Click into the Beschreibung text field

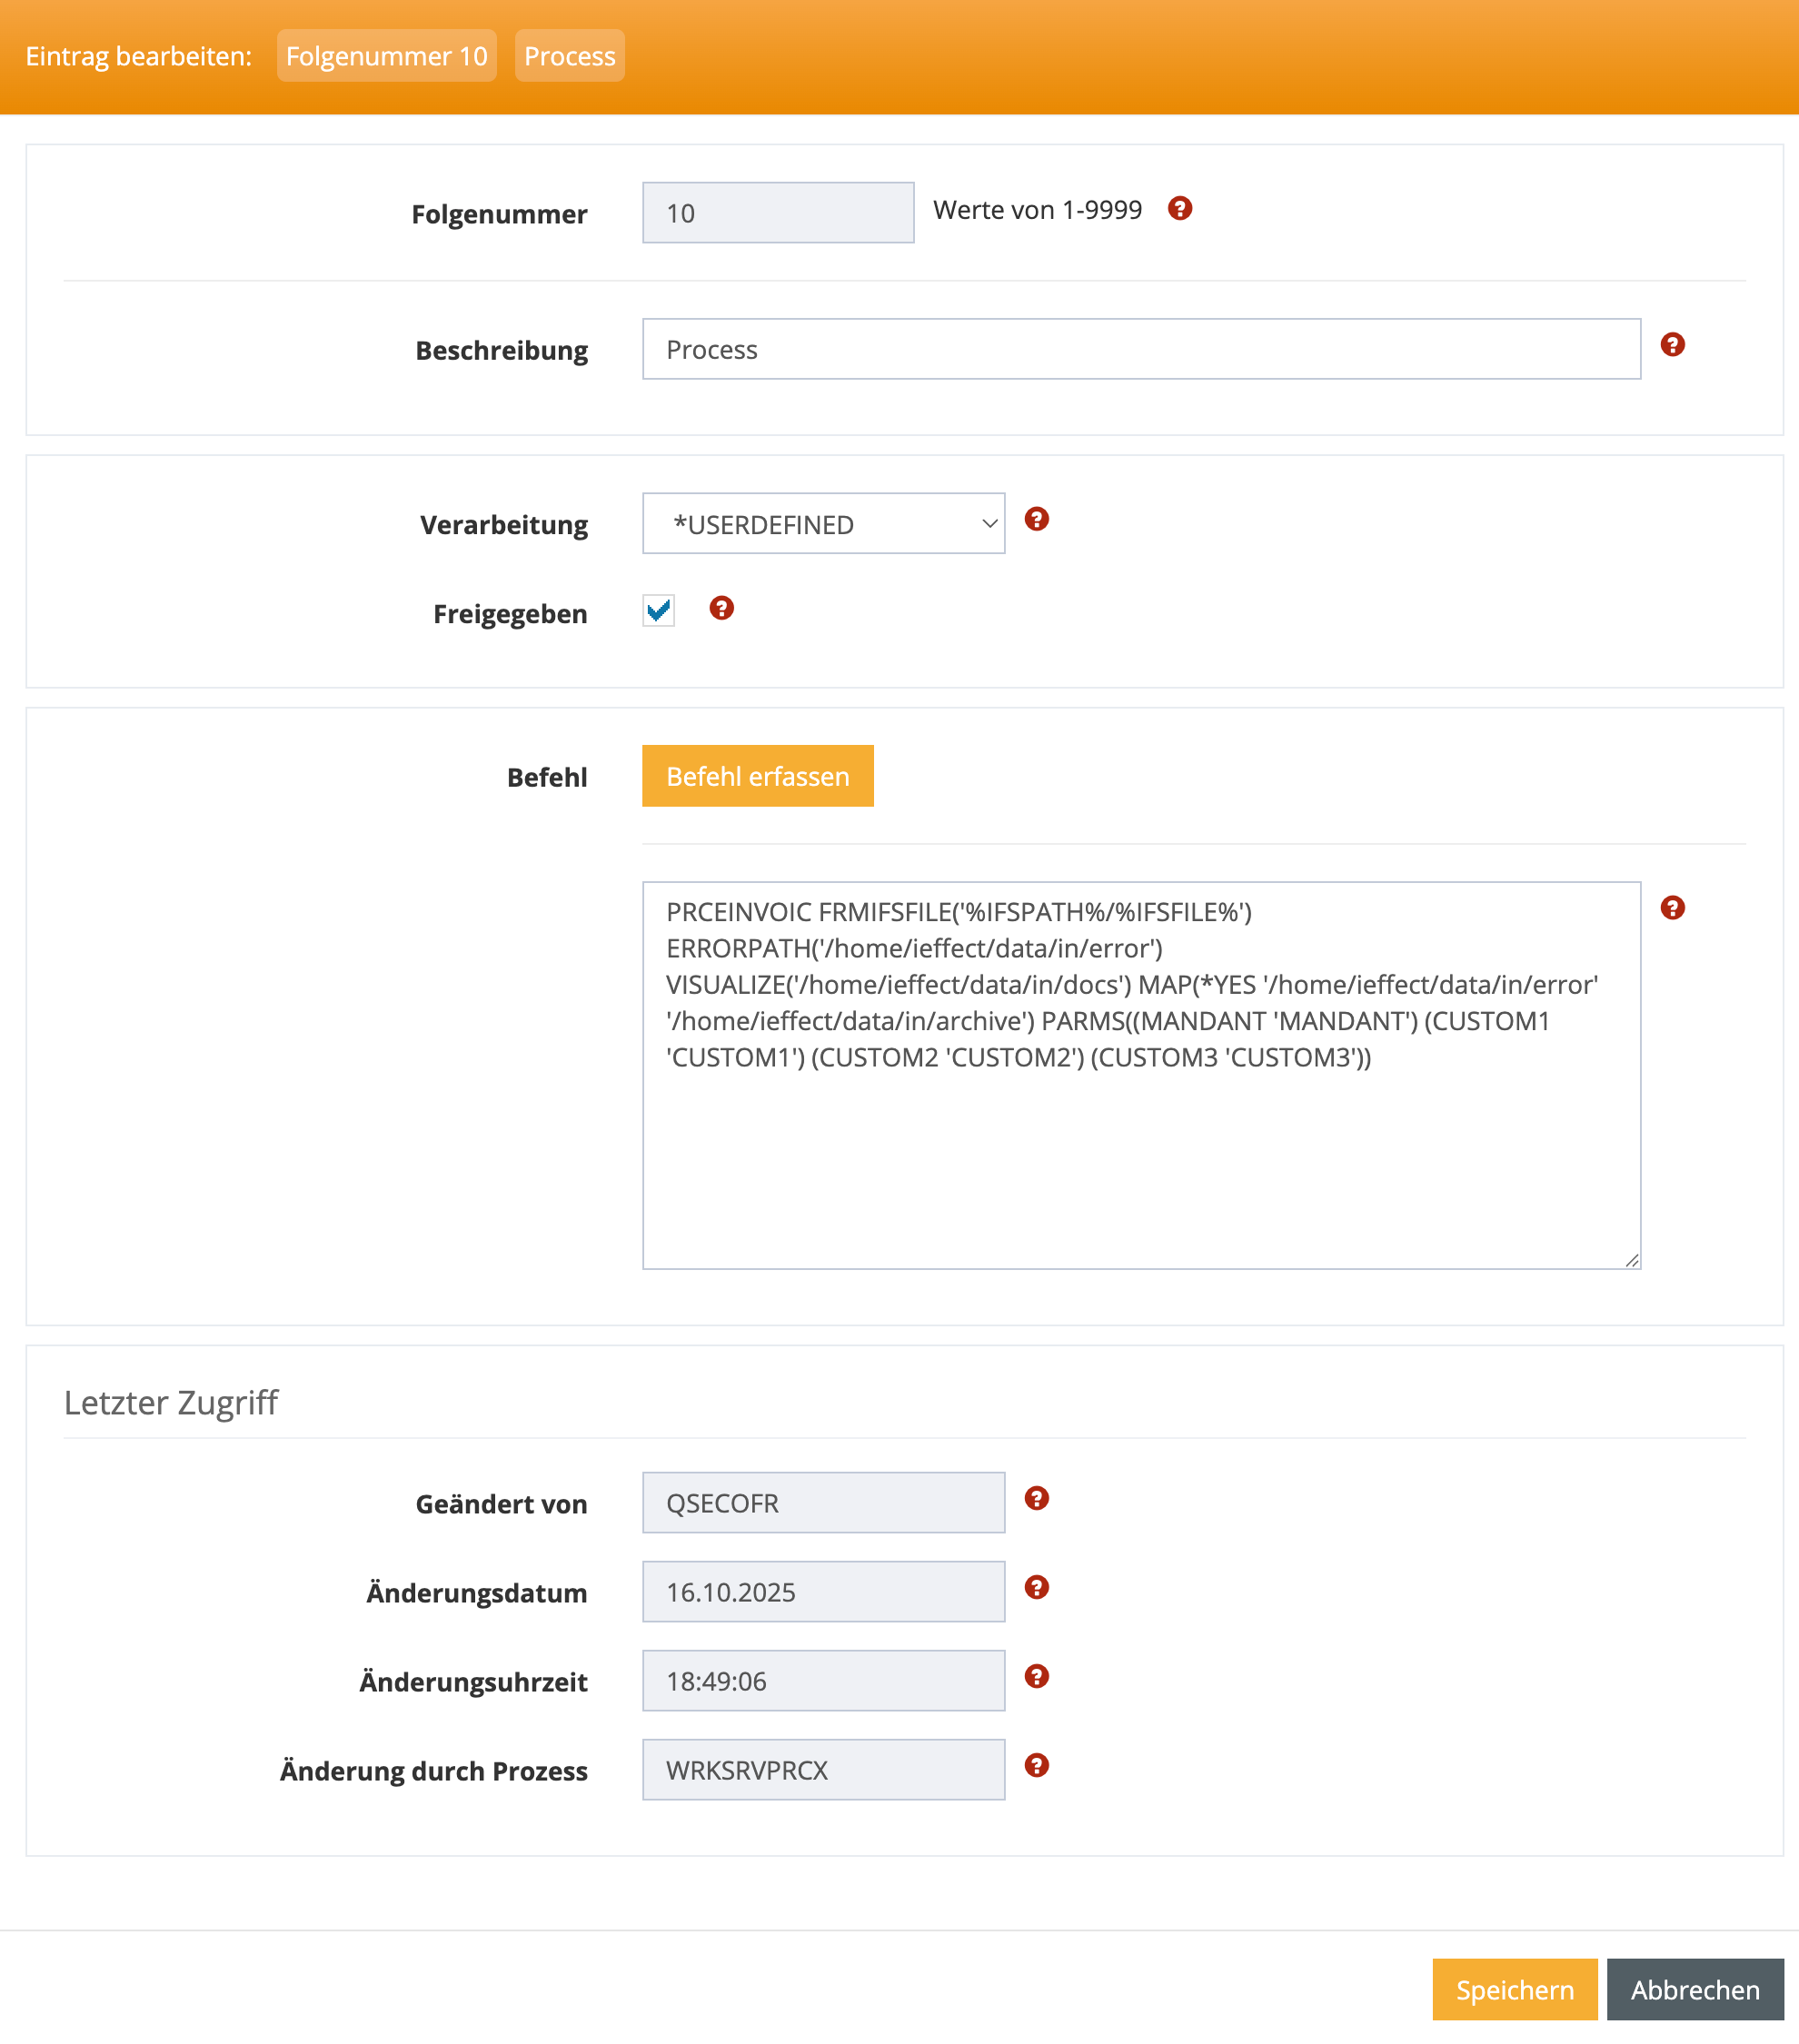coord(1140,349)
